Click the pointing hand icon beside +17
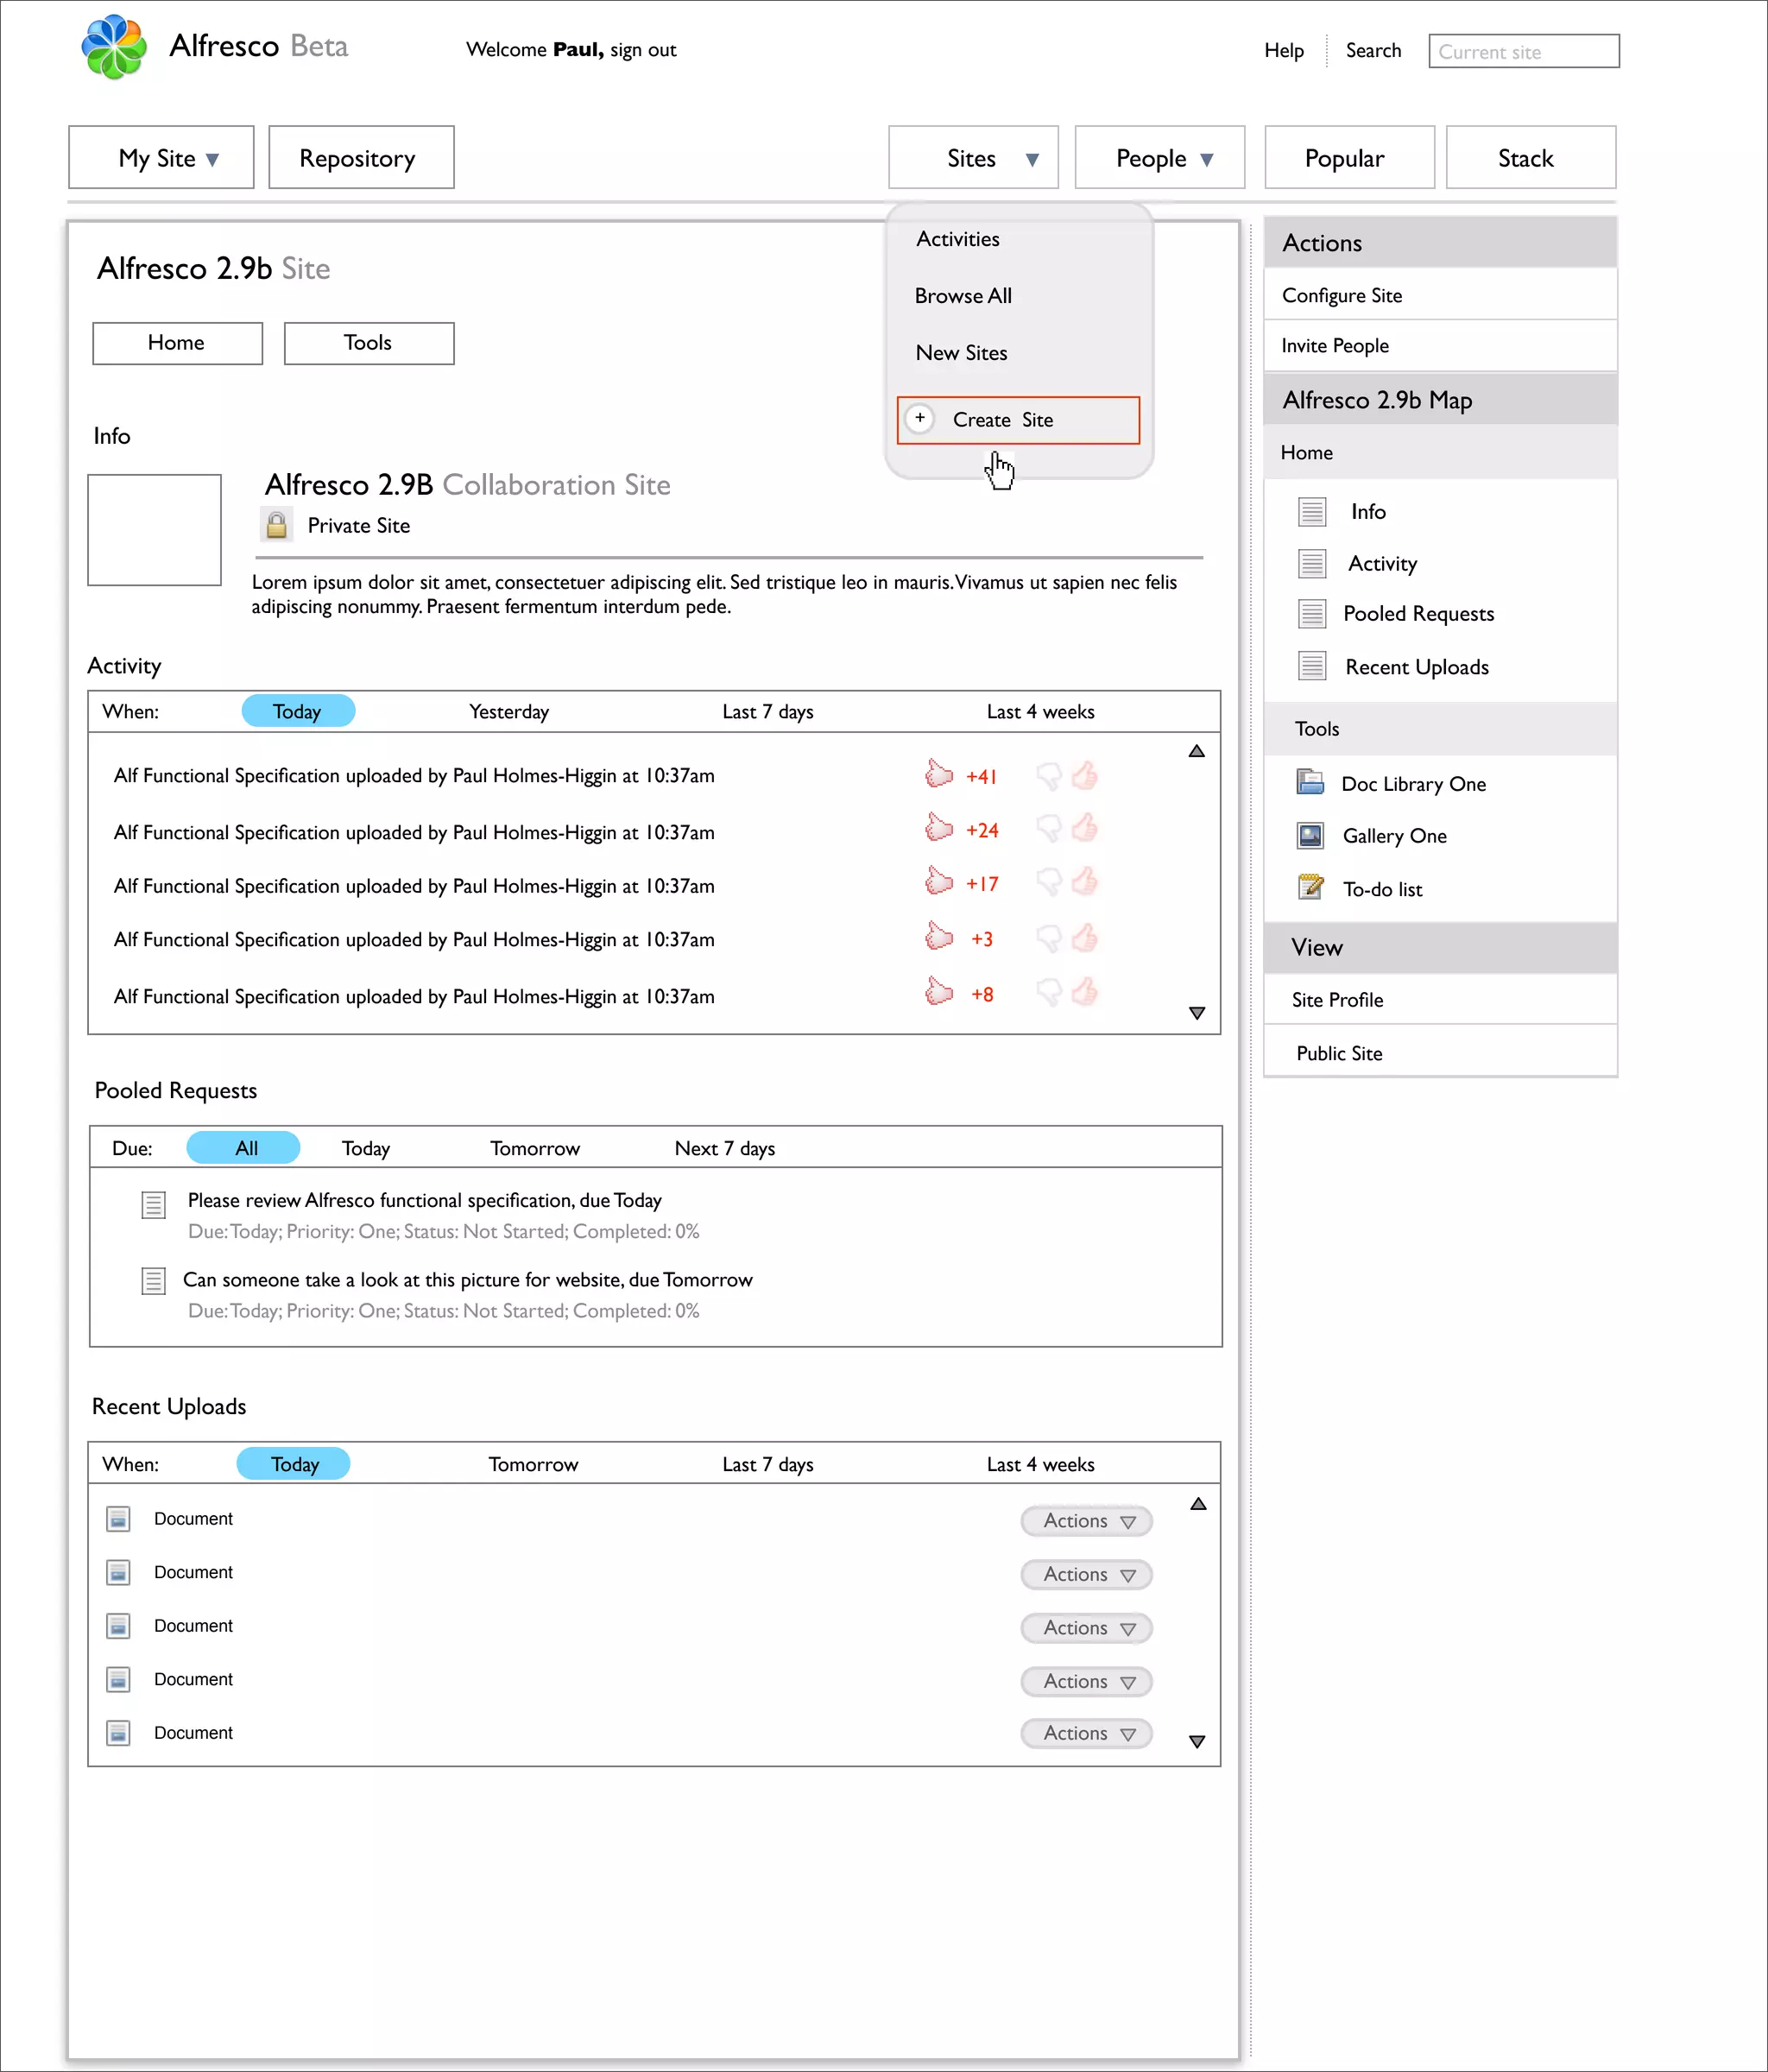1768x2072 pixels. click(x=939, y=882)
